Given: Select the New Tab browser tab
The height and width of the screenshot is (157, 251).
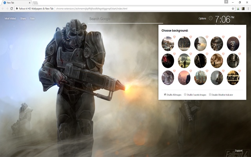Looking at the screenshot, I should pos(17,3).
